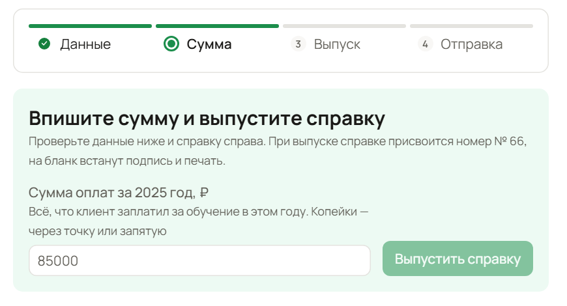Click the heading Впишите сумму и выпустите справку

pos(207,119)
